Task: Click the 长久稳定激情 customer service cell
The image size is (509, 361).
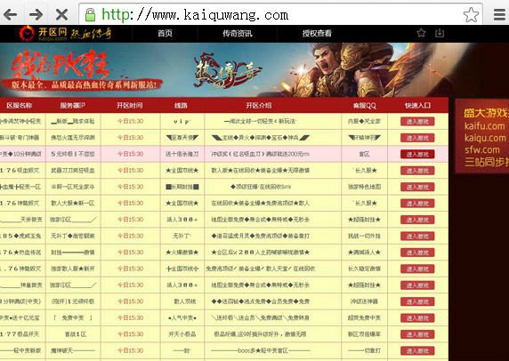Action: 364,269
